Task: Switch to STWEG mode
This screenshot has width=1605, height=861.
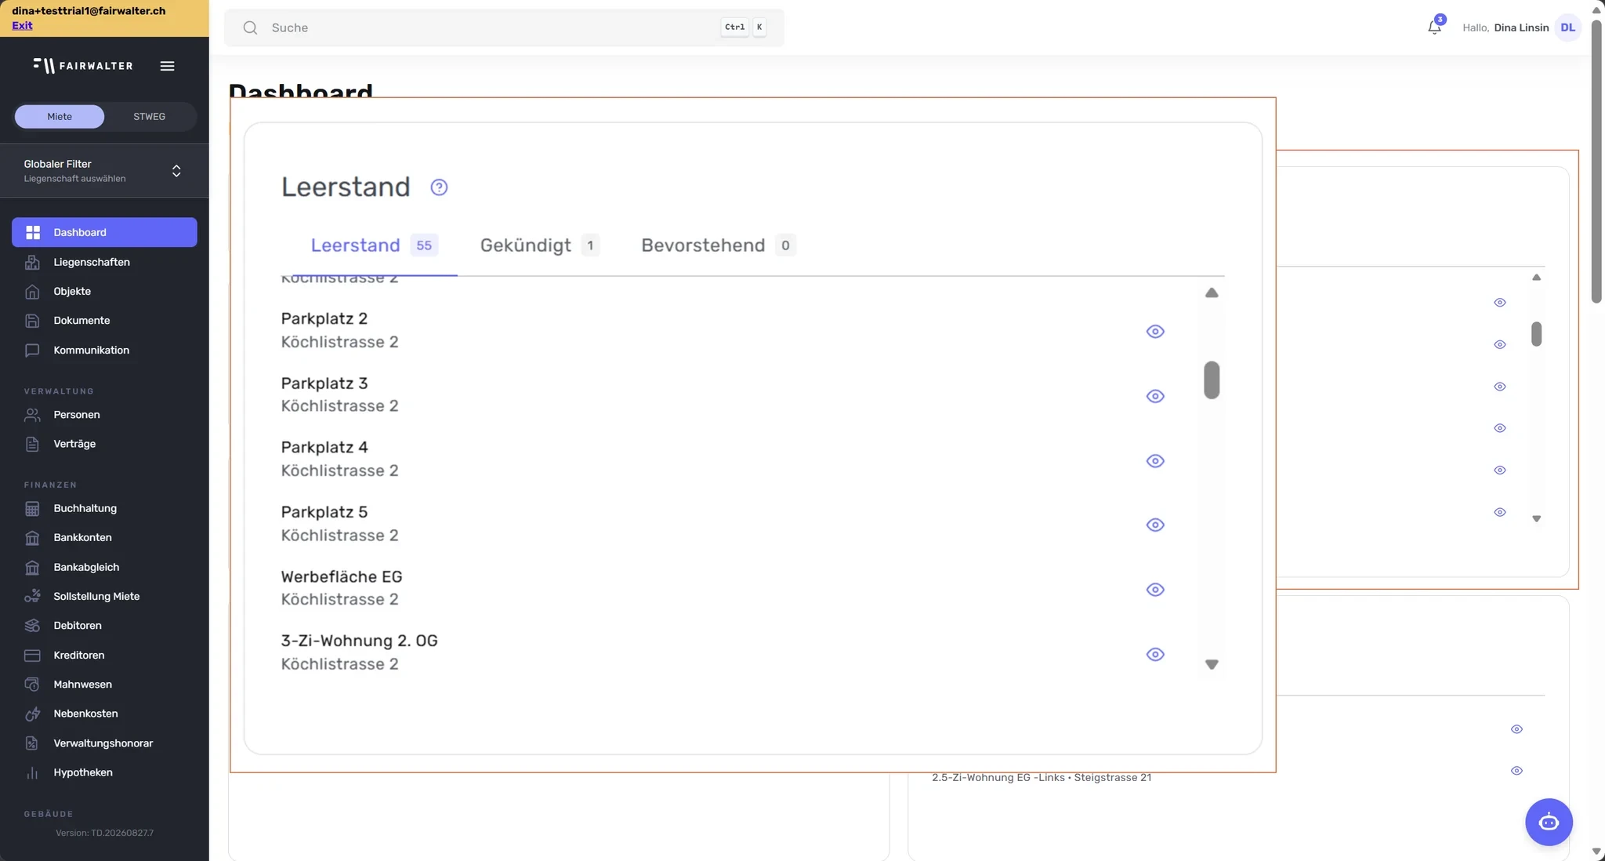Action: [x=149, y=117]
